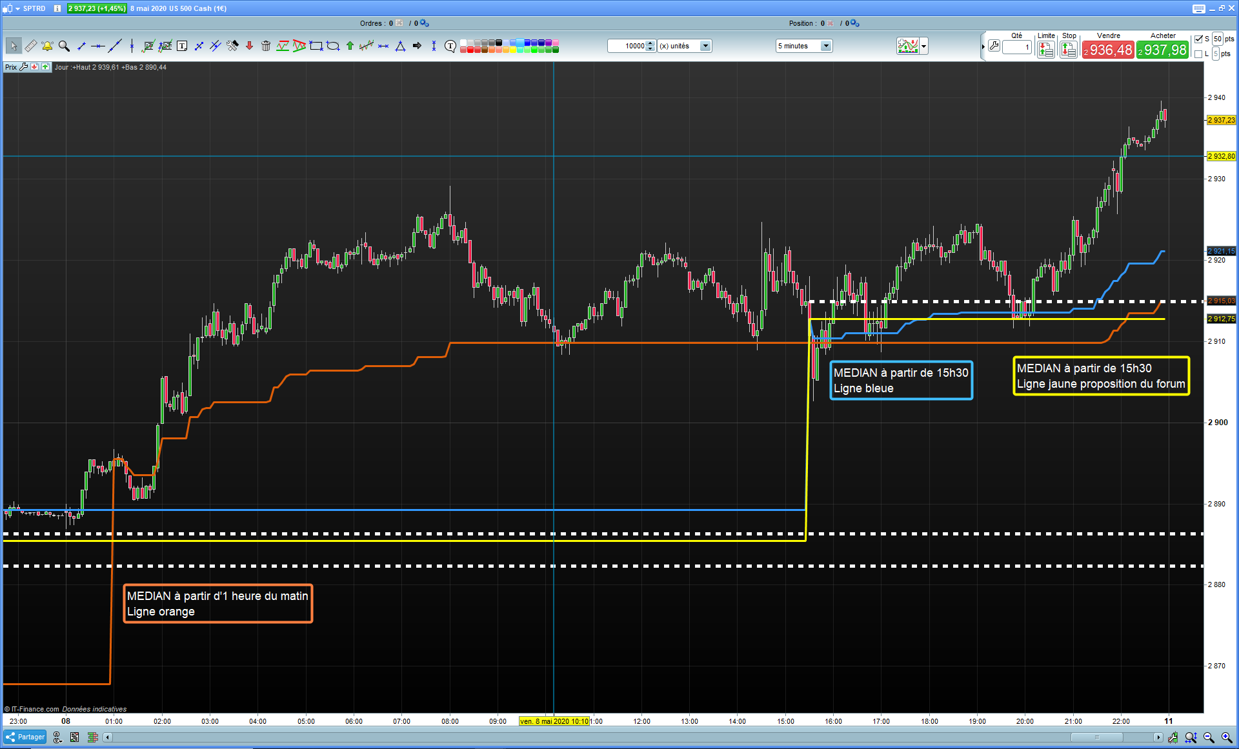
Task: Open the unités quantity type dropdown
Action: click(705, 46)
